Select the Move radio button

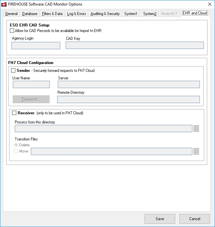coord(16,151)
